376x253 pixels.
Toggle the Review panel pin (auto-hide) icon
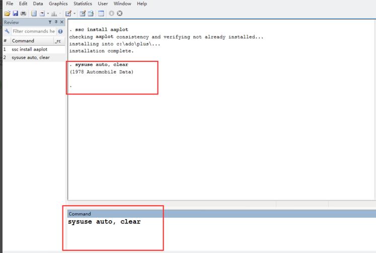(56, 22)
